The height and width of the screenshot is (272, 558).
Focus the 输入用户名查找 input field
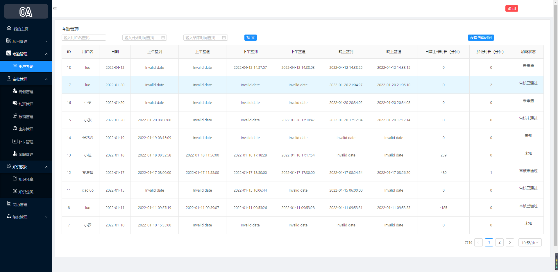[x=84, y=38]
